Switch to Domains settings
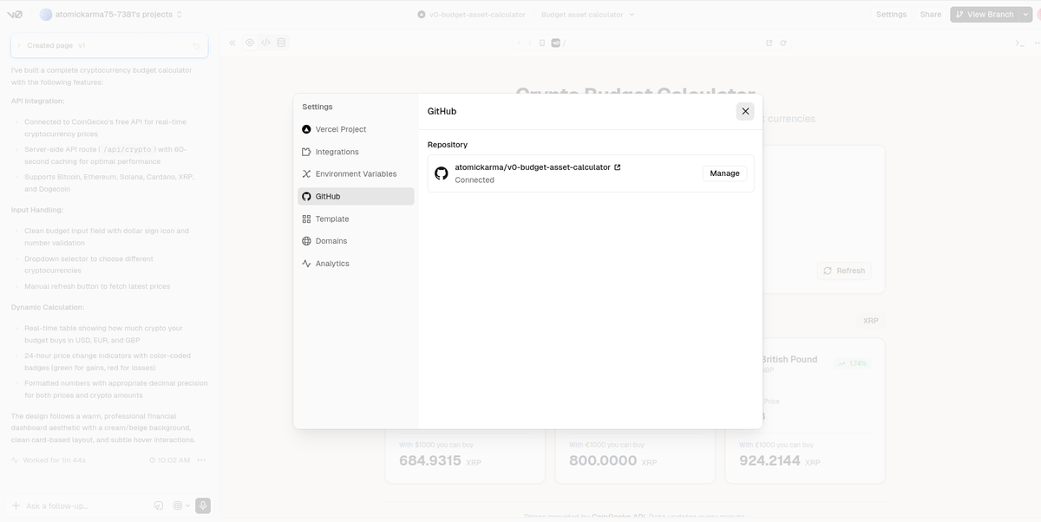The width and height of the screenshot is (1041, 522). [x=356, y=241]
